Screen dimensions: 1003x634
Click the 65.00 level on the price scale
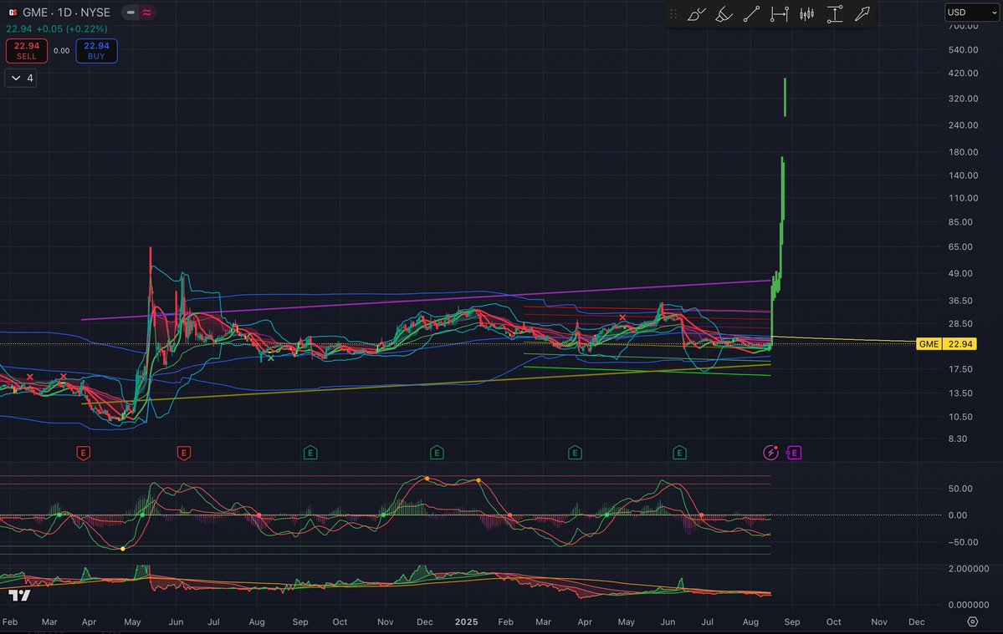click(x=960, y=246)
